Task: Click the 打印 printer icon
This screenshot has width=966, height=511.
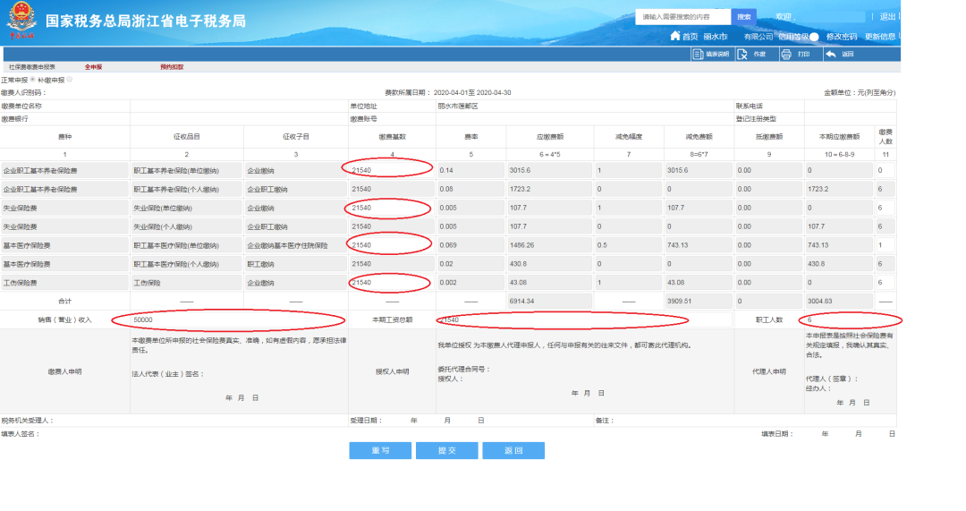Action: coord(786,55)
